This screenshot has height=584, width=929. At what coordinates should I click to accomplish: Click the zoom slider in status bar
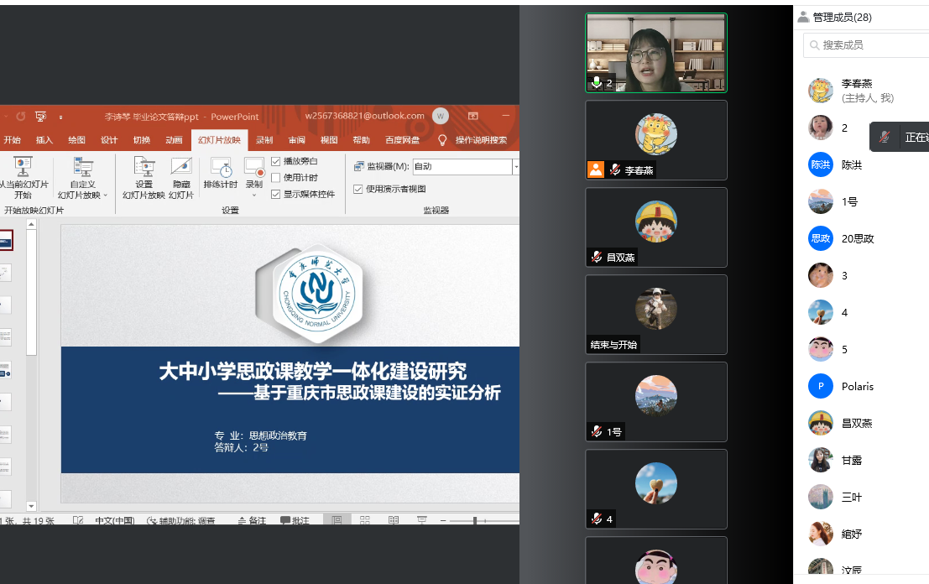475,521
